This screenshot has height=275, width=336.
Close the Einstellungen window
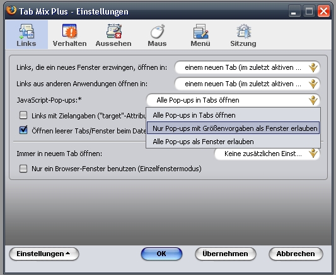coord(324,11)
